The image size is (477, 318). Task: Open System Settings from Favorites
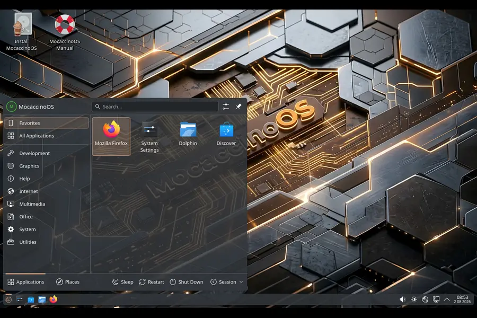(x=149, y=136)
